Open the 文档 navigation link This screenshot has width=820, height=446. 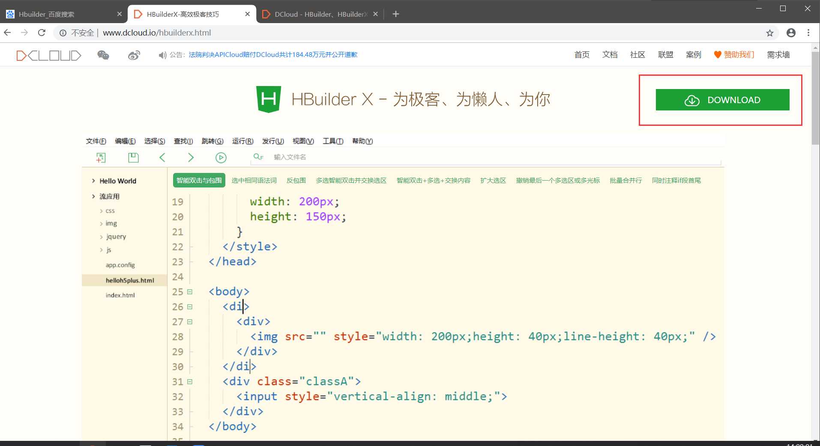(610, 55)
